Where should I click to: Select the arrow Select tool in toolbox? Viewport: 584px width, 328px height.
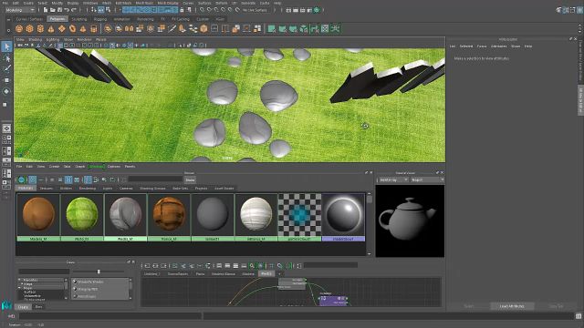pyautogui.click(x=6, y=46)
